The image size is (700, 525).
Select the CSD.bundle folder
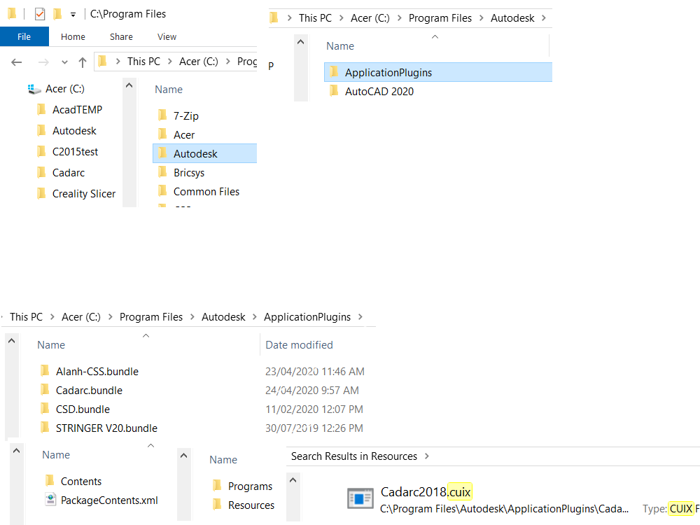(83, 409)
